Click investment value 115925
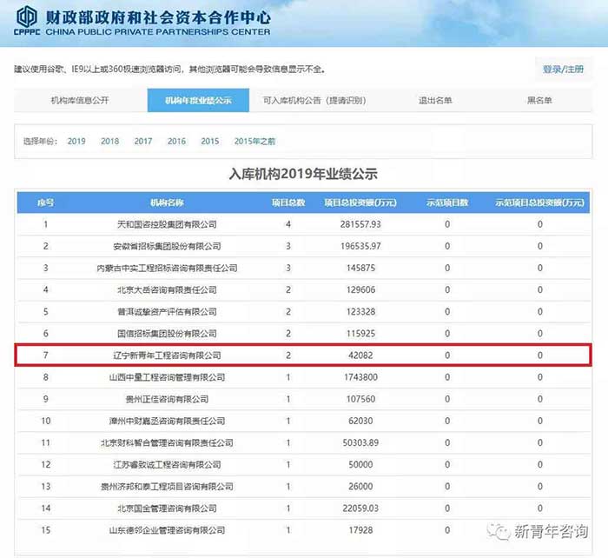The image size is (608, 558). pyautogui.click(x=360, y=334)
